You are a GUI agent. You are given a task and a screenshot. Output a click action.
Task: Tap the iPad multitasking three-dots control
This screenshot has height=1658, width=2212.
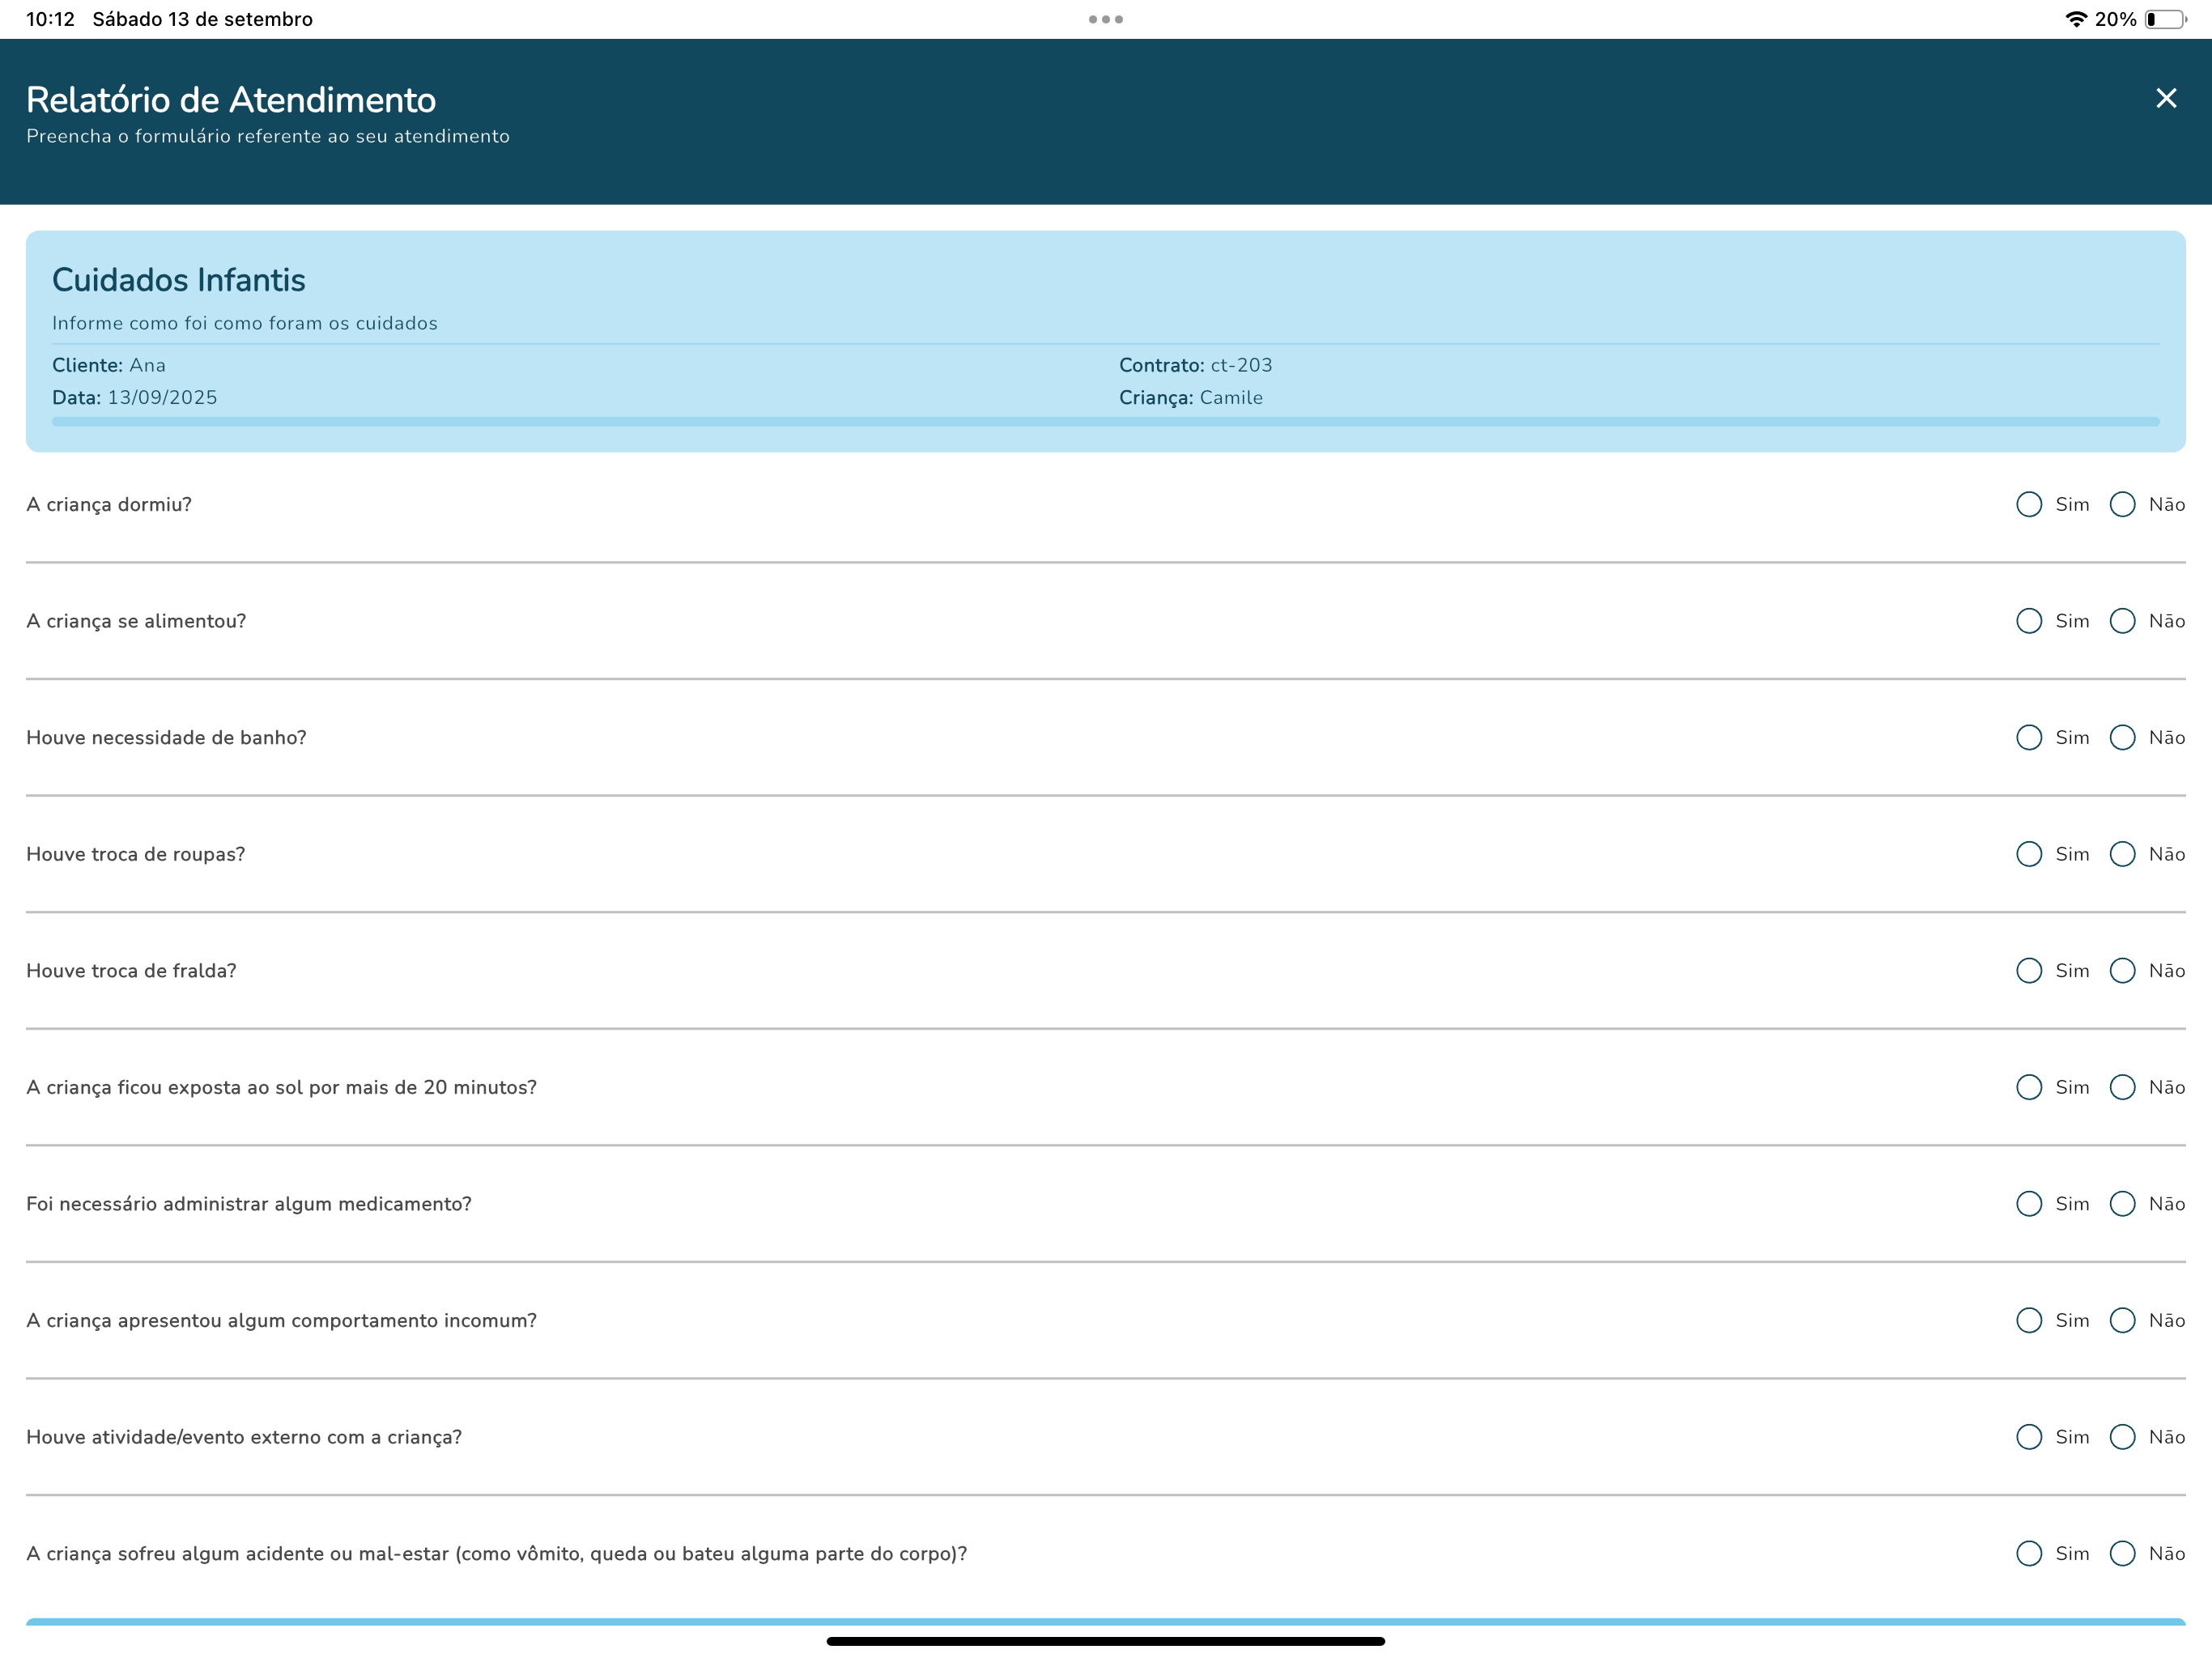click(x=1105, y=19)
